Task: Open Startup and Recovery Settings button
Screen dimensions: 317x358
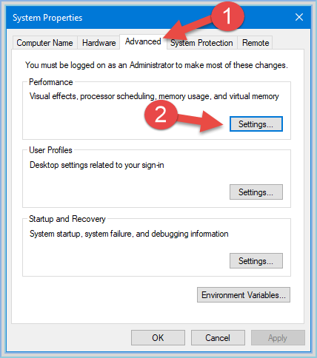Action: [x=256, y=260]
